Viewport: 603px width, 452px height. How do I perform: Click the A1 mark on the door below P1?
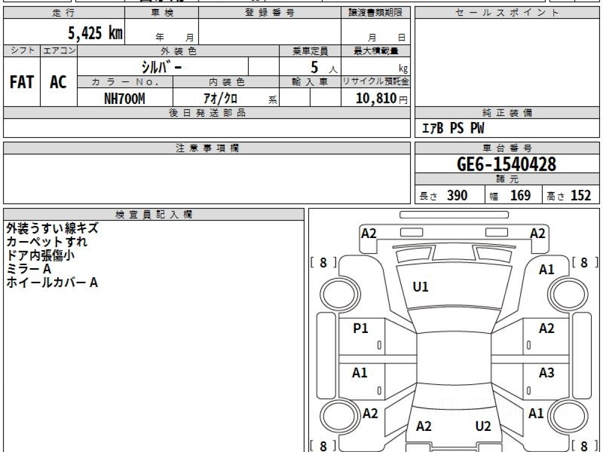pos(360,373)
